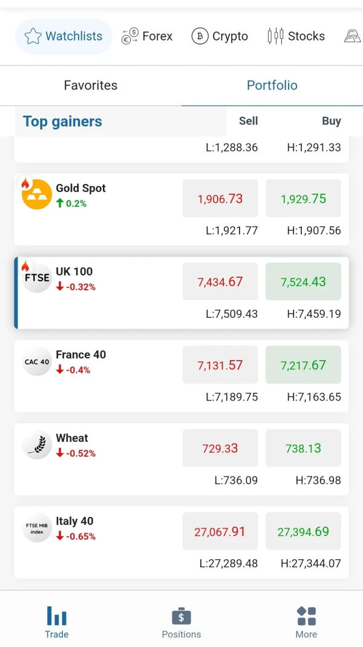Switch to the Favorites tab
Viewport: 363px width, 647px height.
[x=91, y=85]
